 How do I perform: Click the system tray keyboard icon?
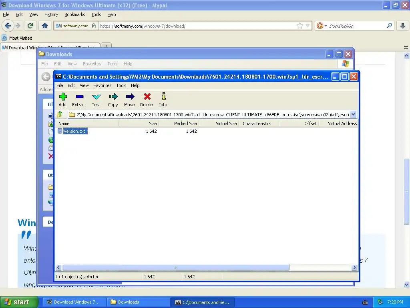[365, 302]
